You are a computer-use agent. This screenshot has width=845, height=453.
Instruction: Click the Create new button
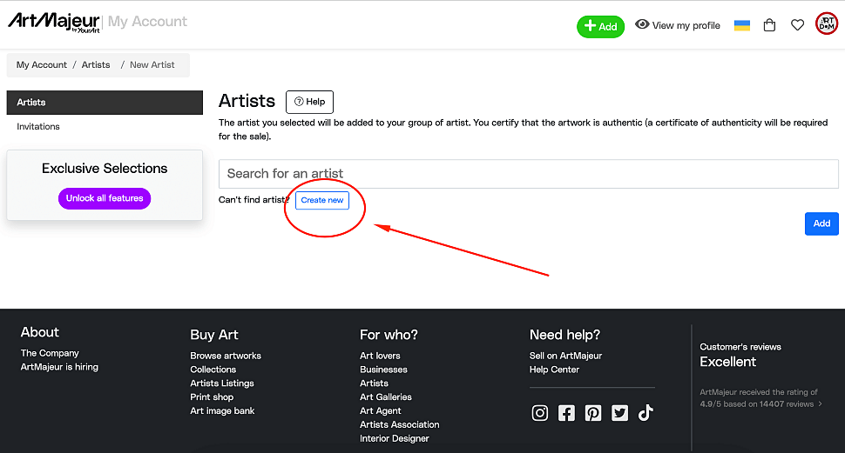pyautogui.click(x=322, y=201)
